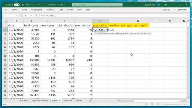This screenshot has height=108, width=192.
Task: Toggle the AutoSave switch
Action: tap(17, 5)
